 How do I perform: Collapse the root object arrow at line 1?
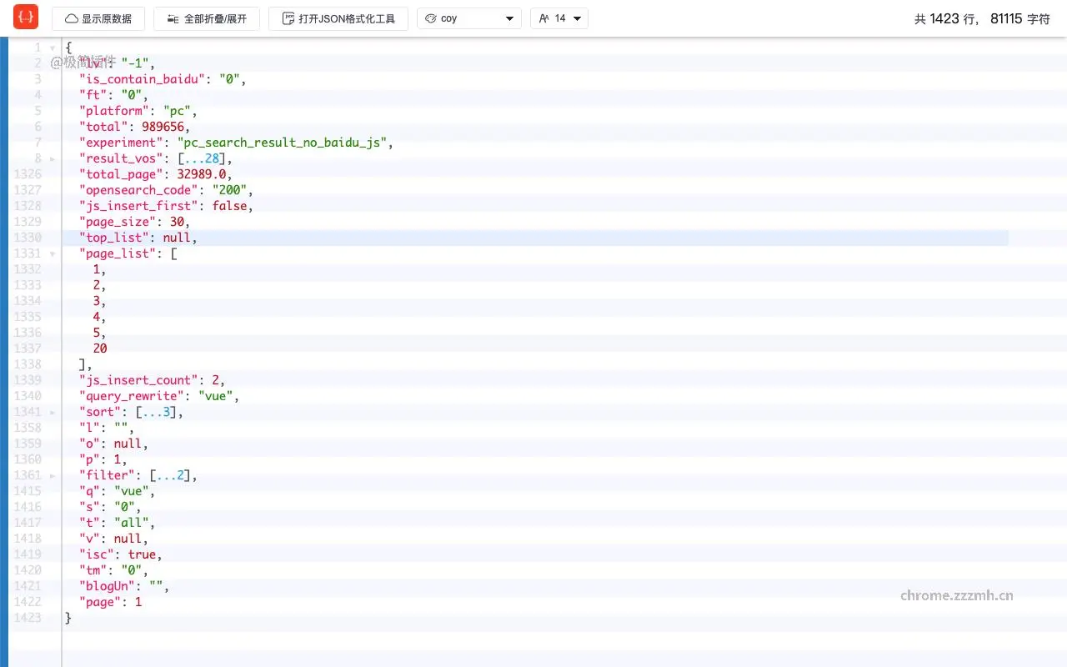pyautogui.click(x=53, y=48)
